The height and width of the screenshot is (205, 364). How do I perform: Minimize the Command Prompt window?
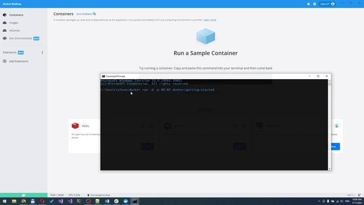pos(309,76)
